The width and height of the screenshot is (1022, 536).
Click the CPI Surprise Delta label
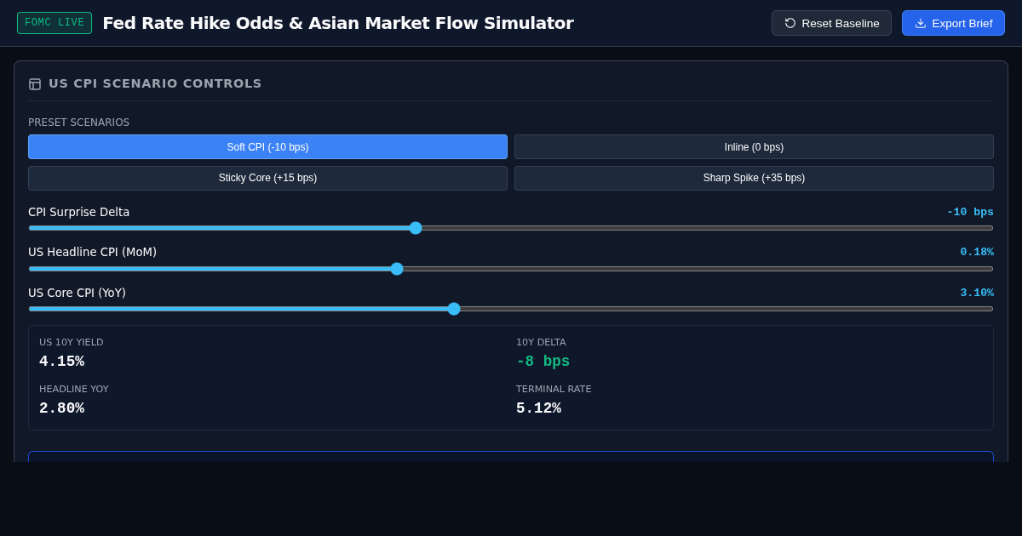pos(78,212)
